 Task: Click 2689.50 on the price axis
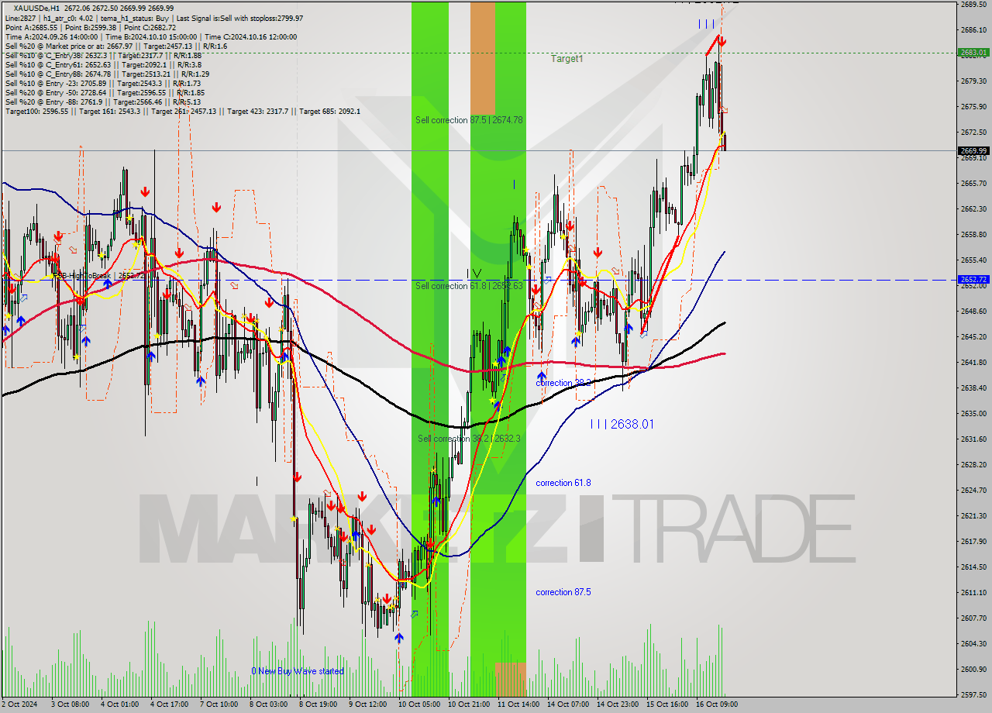pos(973,4)
